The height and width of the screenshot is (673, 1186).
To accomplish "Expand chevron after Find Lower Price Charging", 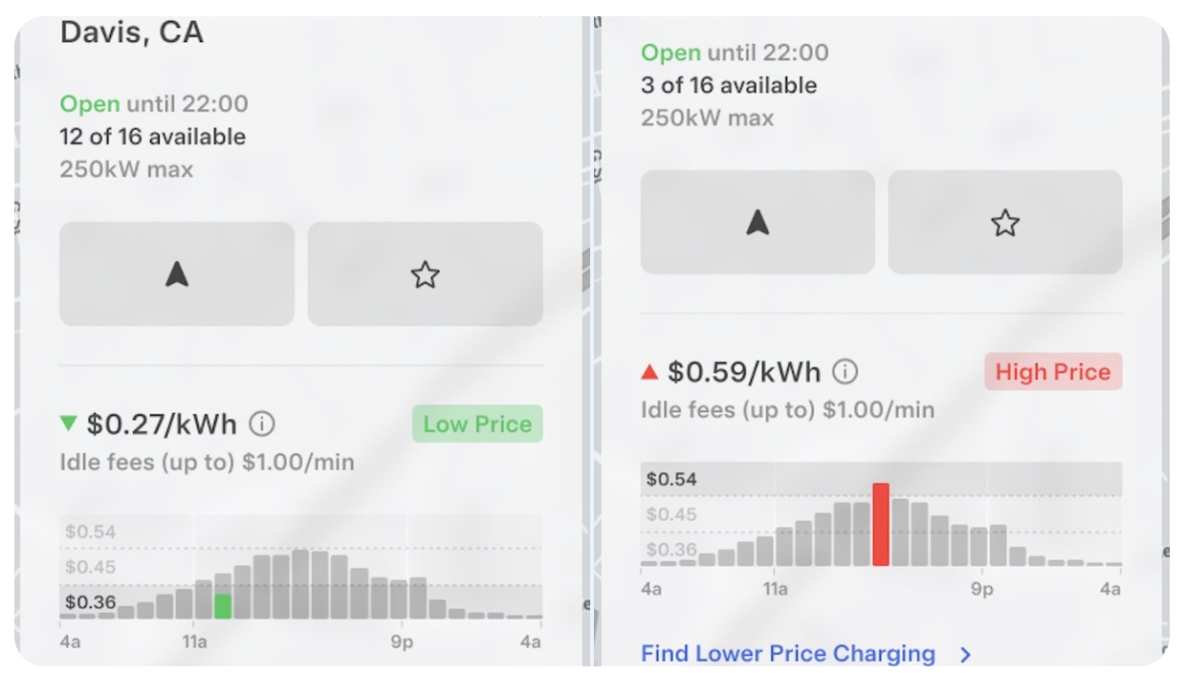I will click(966, 655).
